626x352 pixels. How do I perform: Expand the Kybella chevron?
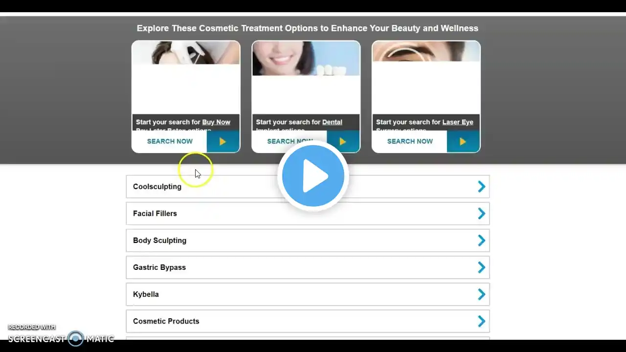pyautogui.click(x=482, y=294)
